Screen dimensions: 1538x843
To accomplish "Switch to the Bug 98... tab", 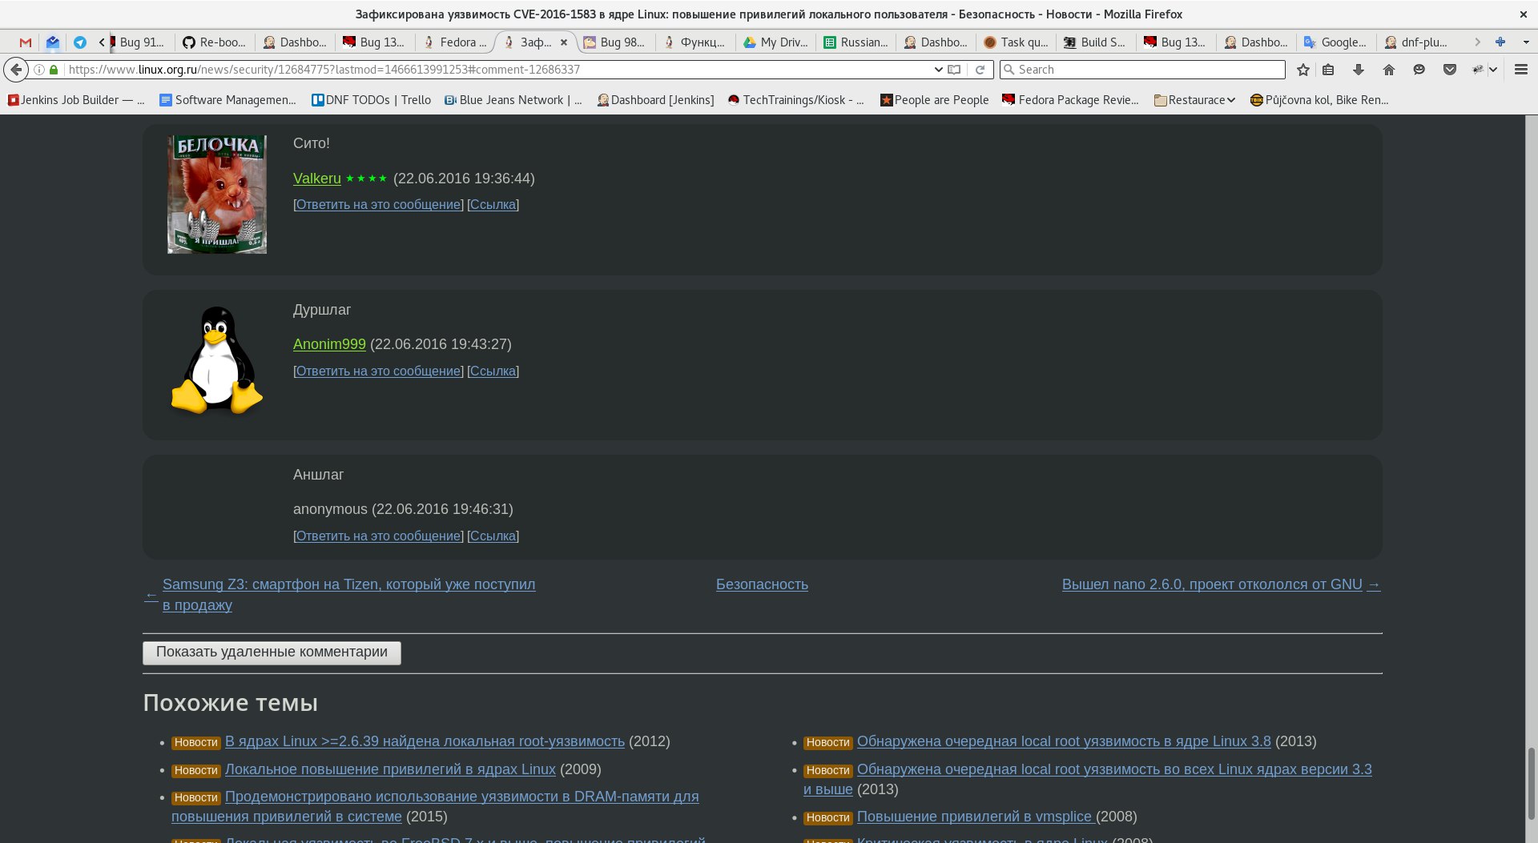I will [x=614, y=42].
